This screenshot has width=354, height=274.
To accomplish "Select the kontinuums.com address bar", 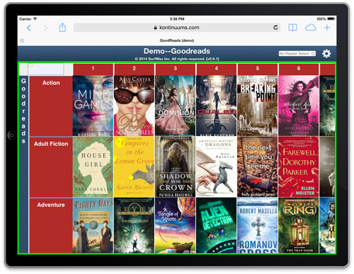I will point(177,28).
